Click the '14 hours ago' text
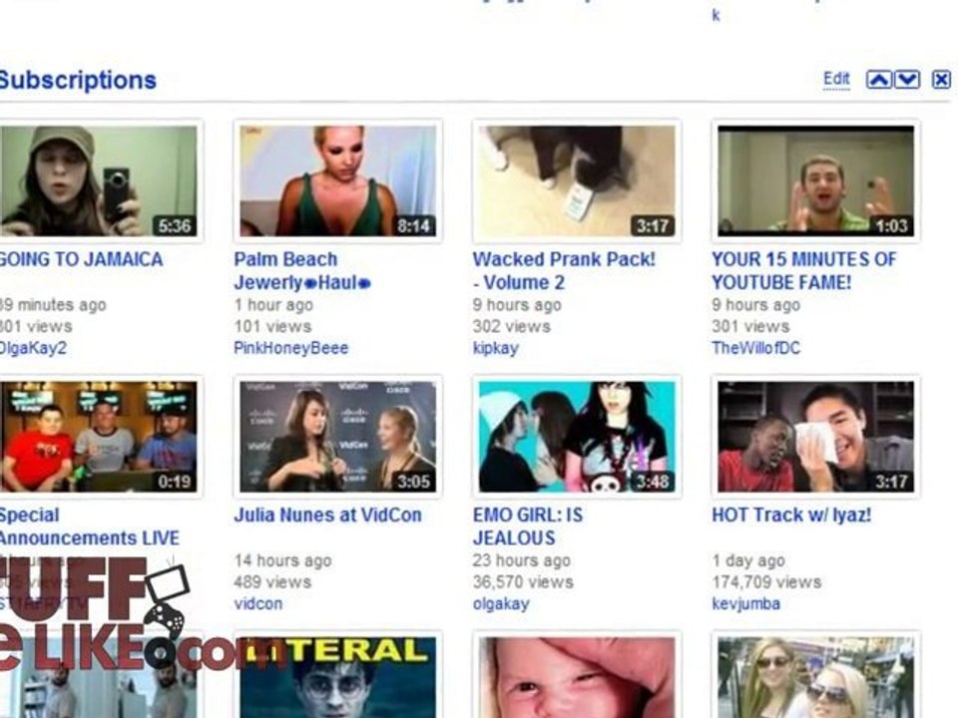Viewport: 958px width, 718px height. [x=282, y=559]
